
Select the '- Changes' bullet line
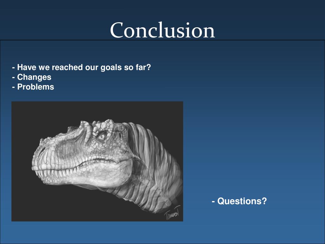click(32, 77)
